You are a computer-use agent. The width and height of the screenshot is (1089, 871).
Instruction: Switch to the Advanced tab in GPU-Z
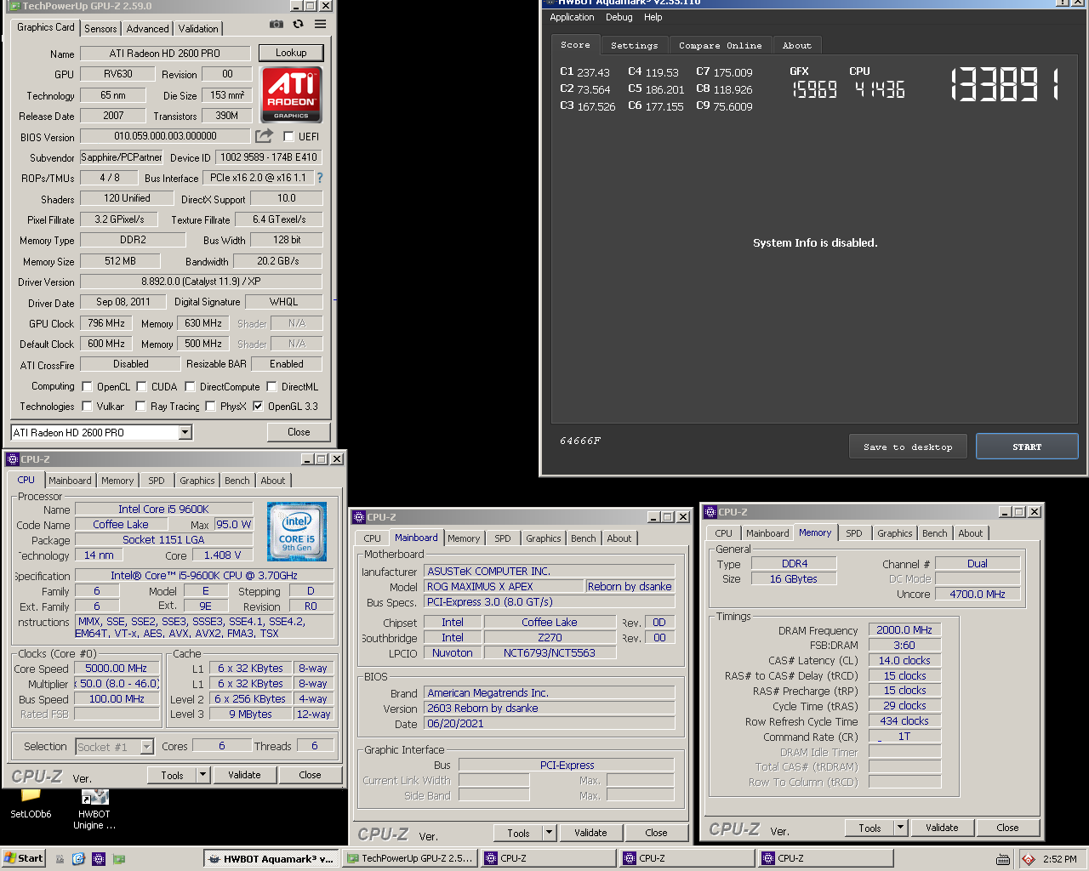147,29
